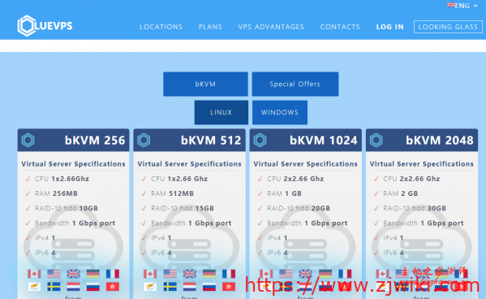Click hexagon icon on bKVM 256 card

click(28, 141)
